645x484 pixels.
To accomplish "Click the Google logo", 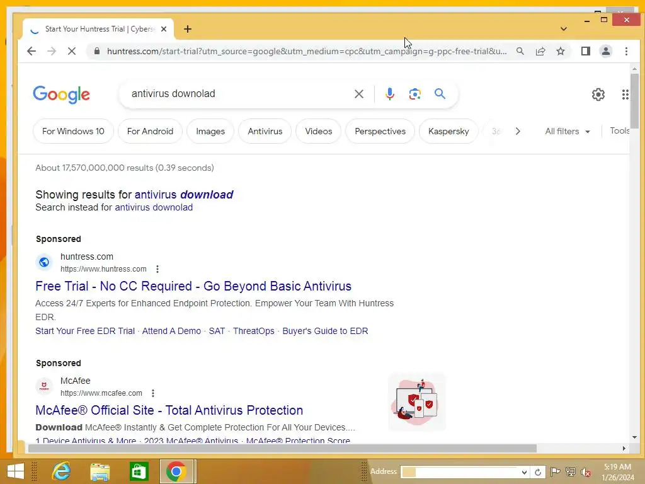I will [x=61, y=95].
